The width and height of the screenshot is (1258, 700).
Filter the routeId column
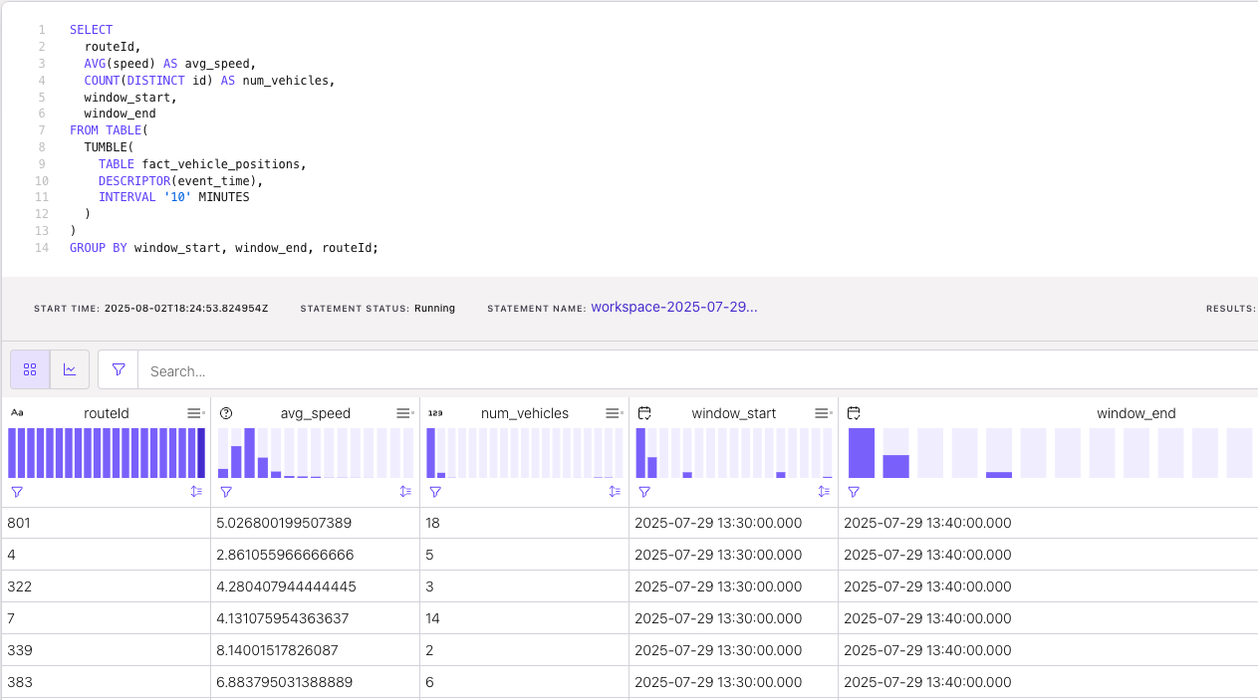point(17,492)
